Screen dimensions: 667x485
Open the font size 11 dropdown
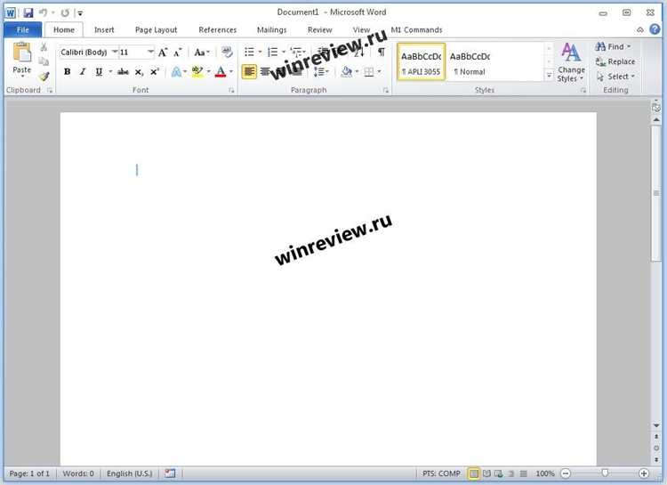point(150,52)
